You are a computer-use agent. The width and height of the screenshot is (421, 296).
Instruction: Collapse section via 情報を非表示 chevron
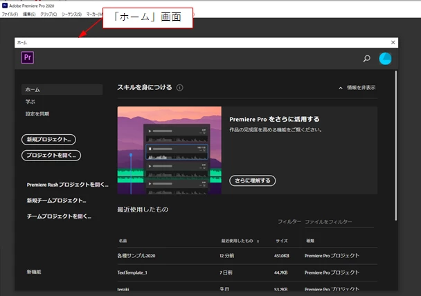[x=341, y=88]
